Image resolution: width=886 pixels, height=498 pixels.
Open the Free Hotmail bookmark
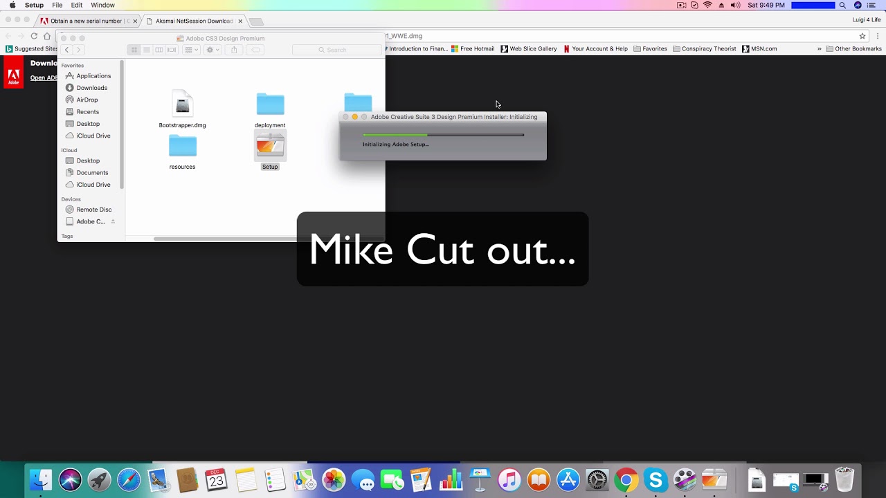coord(473,49)
